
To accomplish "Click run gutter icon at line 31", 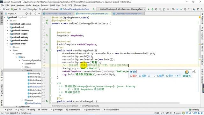I will (x=47, y=50).
